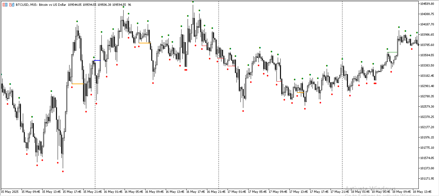439x196 pixels.
Task: Click time axis label 16 May 17:45
Action: [196, 192]
